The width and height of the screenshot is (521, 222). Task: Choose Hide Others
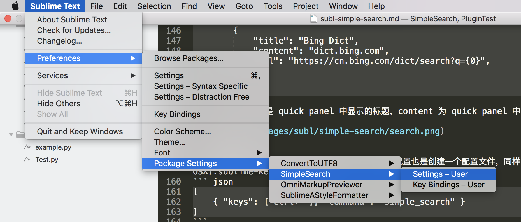coord(84,103)
